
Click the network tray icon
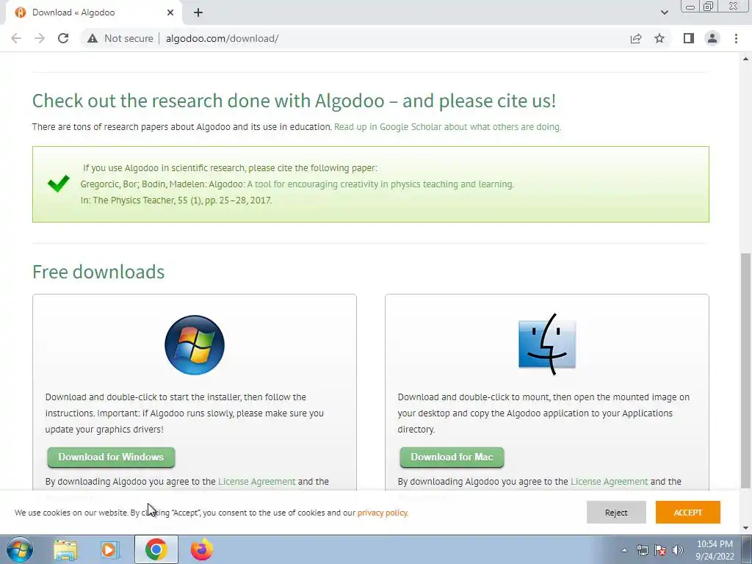pyautogui.click(x=642, y=550)
